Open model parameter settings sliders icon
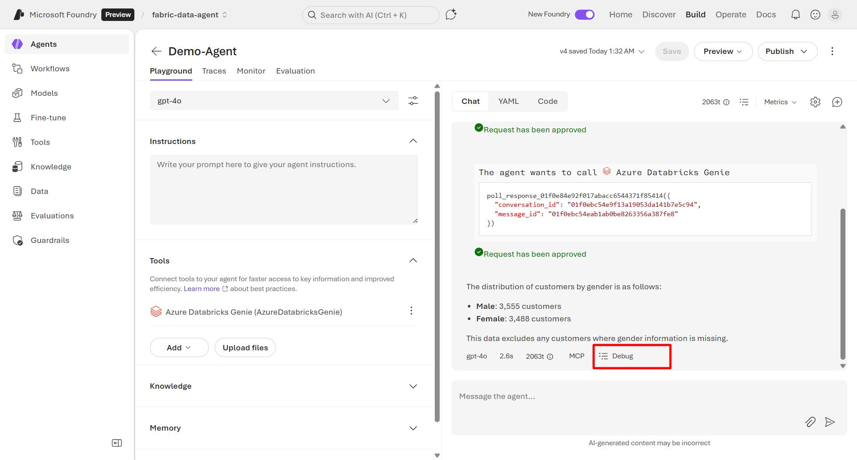Screen dimensions: 857x460 pyautogui.click(x=413, y=101)
